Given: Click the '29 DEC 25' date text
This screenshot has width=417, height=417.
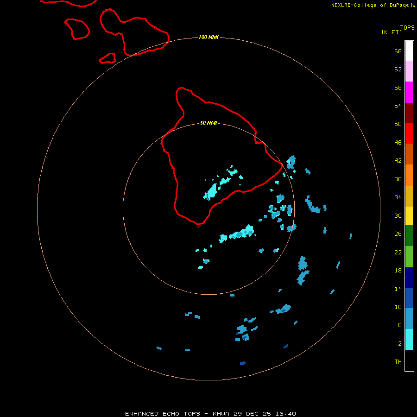Looking at the screenshot, I should (x=252, y=414).
